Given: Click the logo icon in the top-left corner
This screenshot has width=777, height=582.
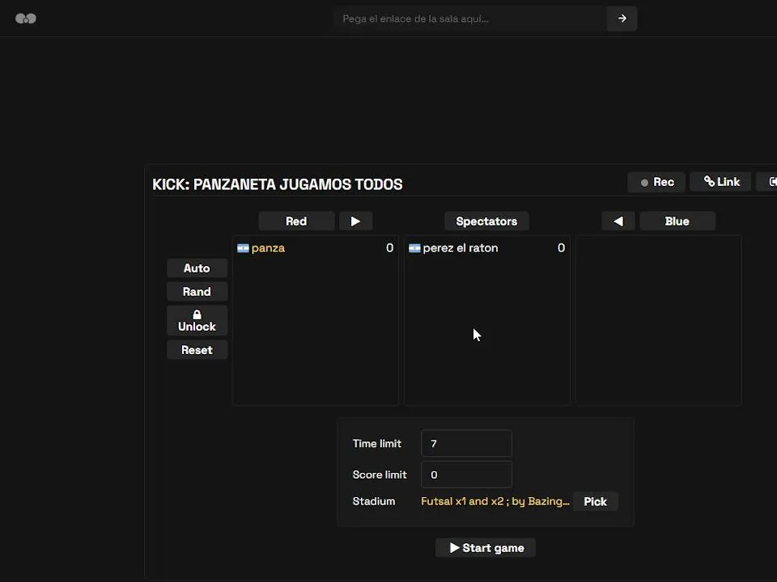Looking at the screenshot, I should (x=26, y=19).
